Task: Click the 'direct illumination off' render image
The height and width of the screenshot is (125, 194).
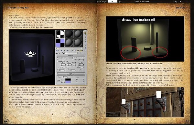Action: tap(145, 39)
